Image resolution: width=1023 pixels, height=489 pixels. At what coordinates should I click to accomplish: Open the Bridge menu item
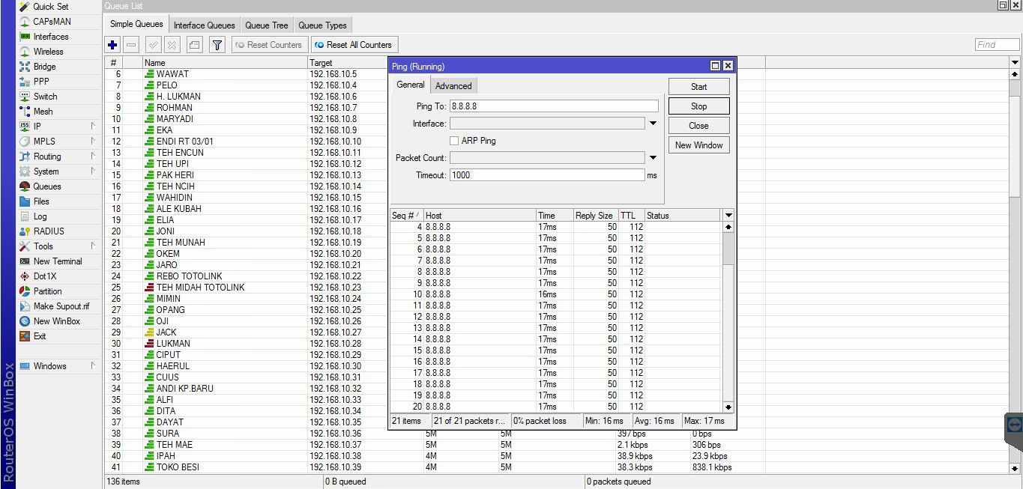(44, 67)
